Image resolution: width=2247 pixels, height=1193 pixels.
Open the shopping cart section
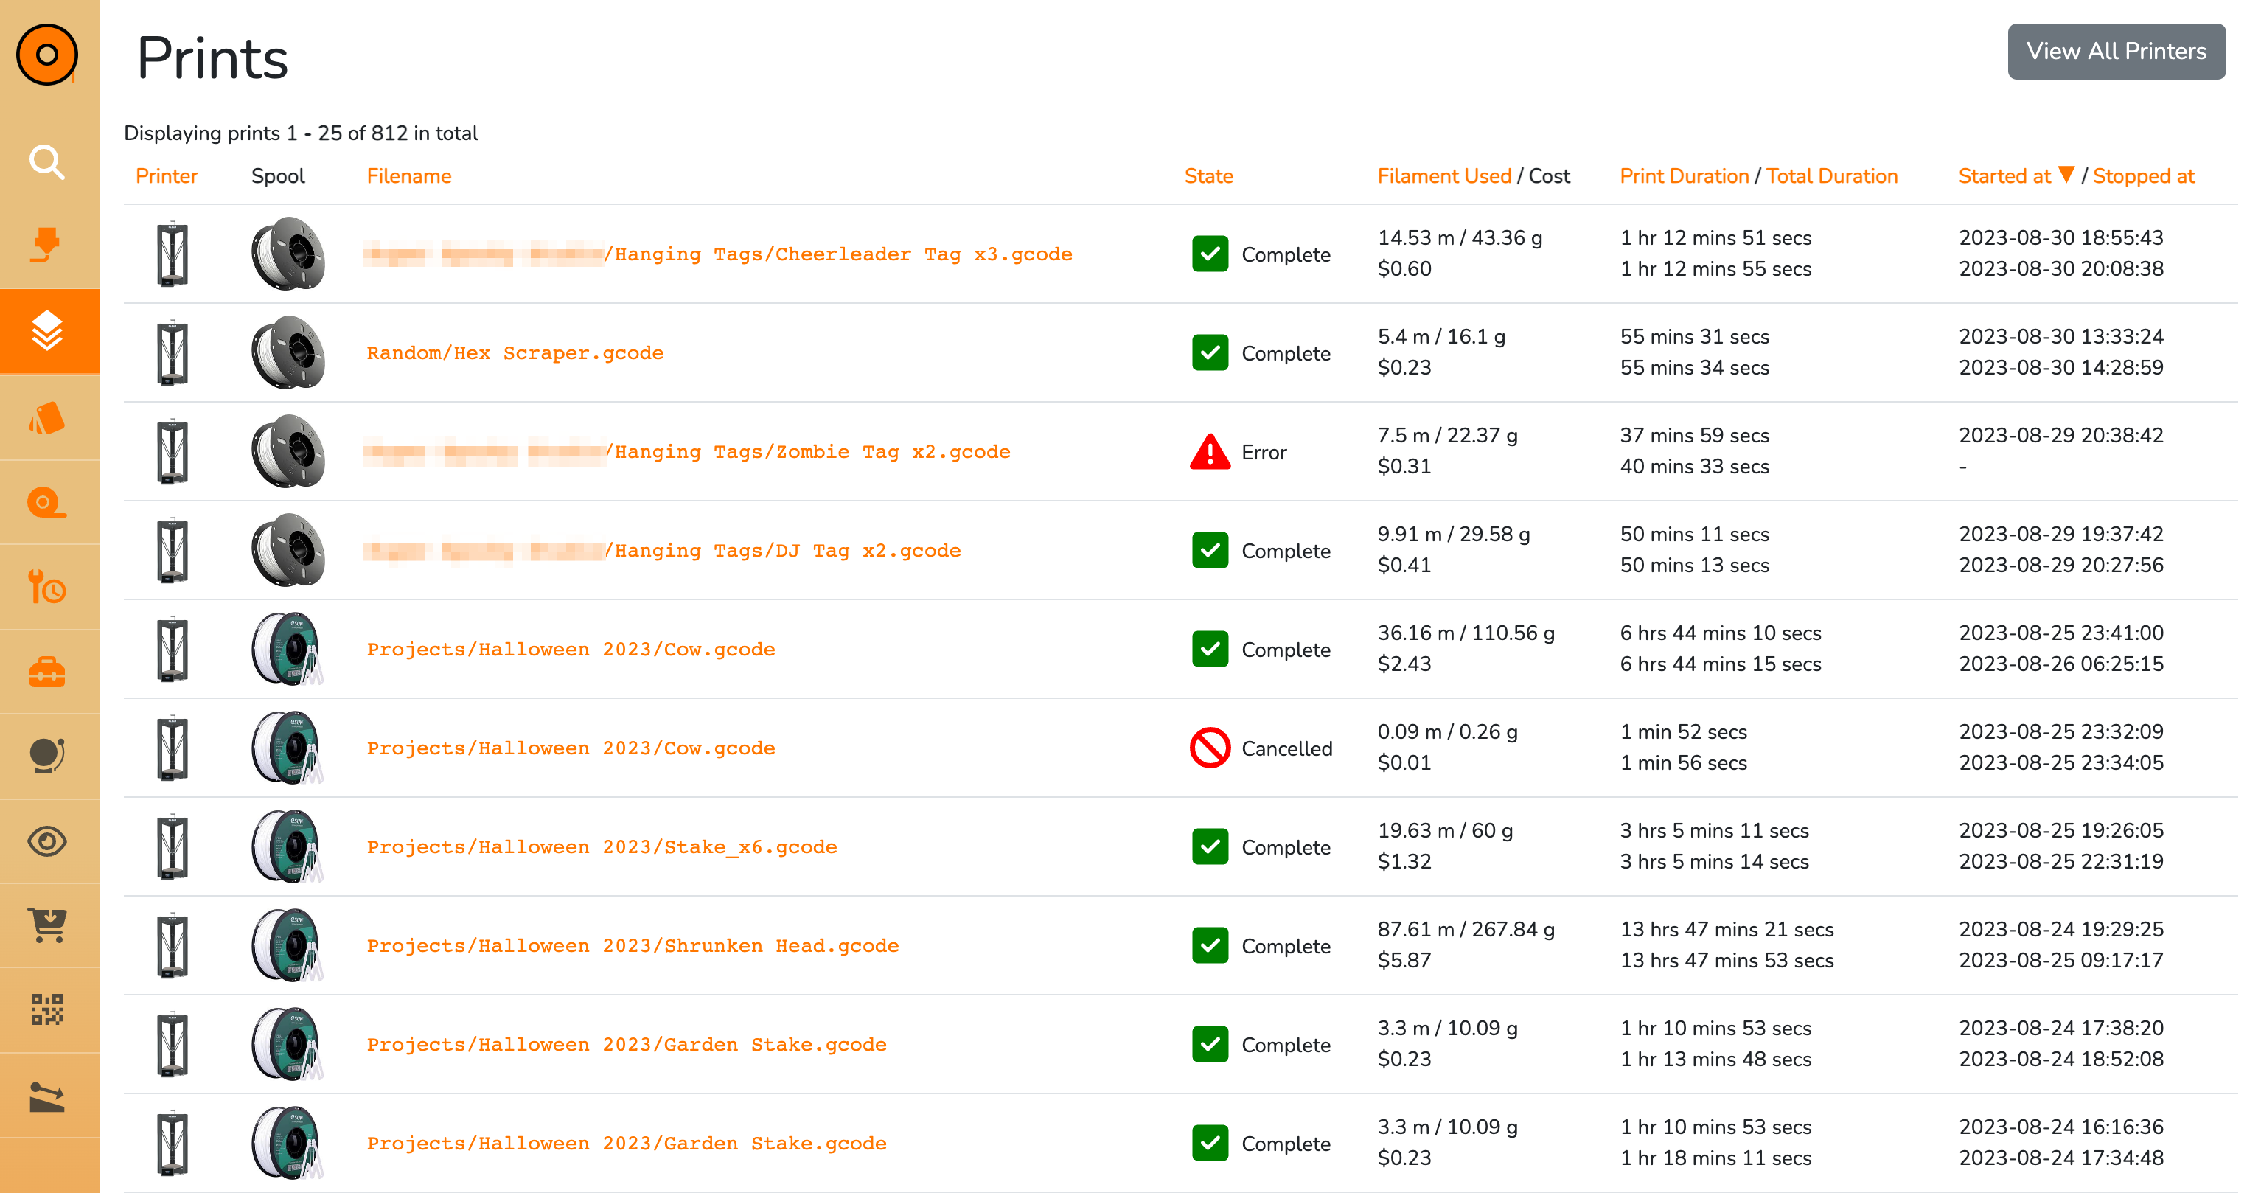47,926
